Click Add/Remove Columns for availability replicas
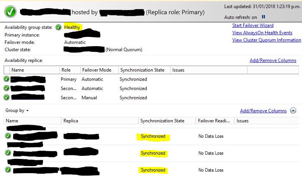Viewport: 302px width, 177px height. click(x=273, y=60)
